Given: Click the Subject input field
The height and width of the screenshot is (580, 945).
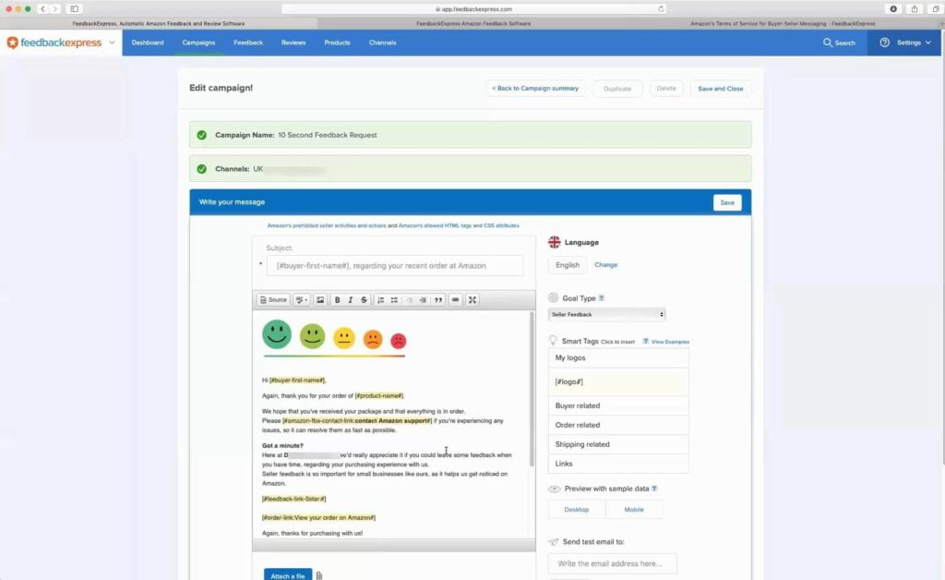Looking at the screenshot, I should (395, 266).
